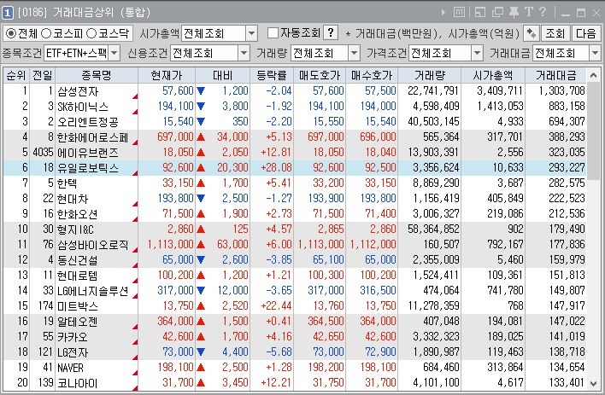605x395 pixels.
Task: Minimize the 거래대금상위 window
Action: (566, 14)
